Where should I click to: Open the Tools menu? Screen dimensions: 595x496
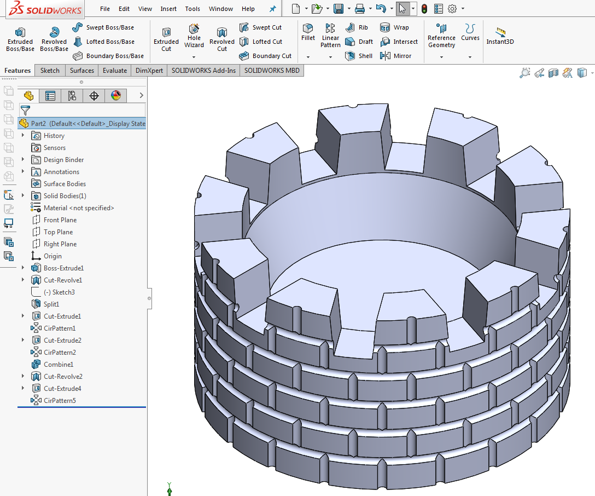(192, 9)
